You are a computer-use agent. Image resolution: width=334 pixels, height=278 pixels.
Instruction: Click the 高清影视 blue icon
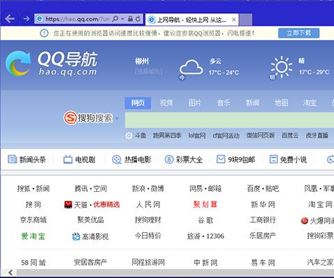(76, 236)
